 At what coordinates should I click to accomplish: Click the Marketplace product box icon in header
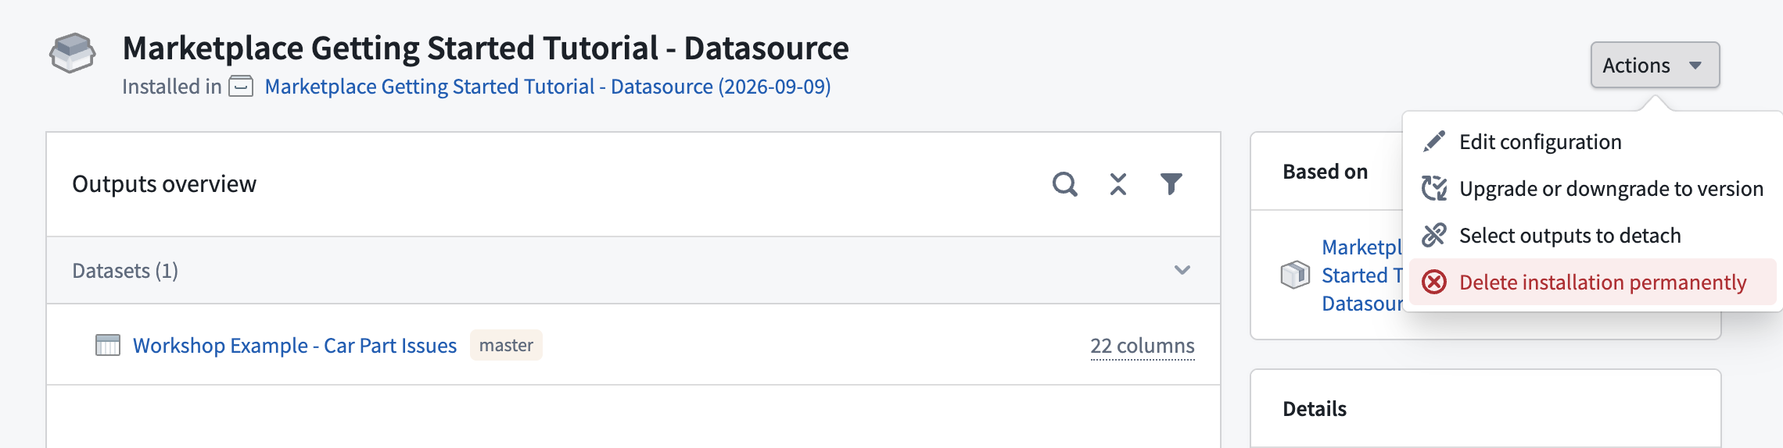[73, 53]
